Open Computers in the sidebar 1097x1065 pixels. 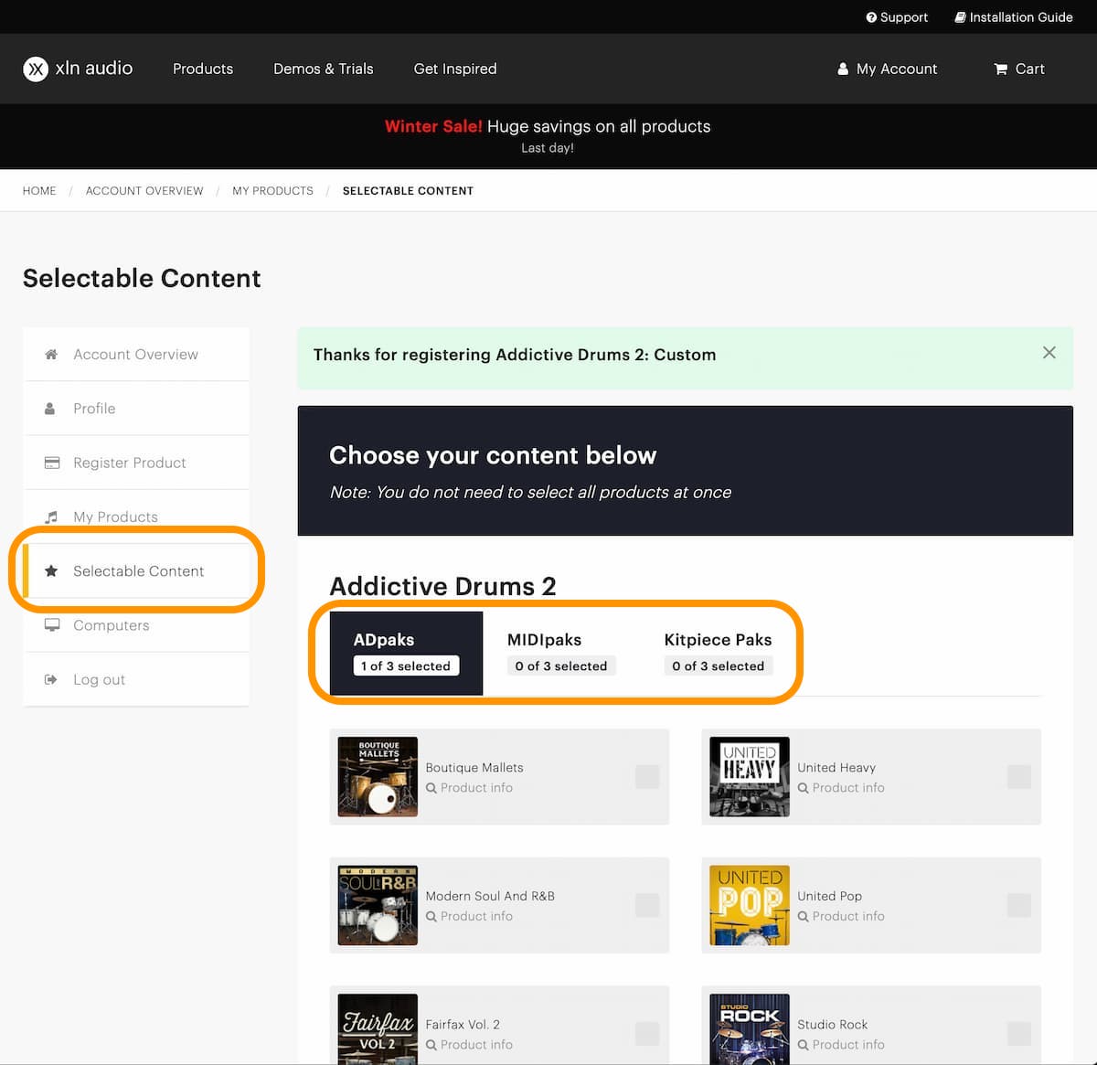tap(136, 625)
